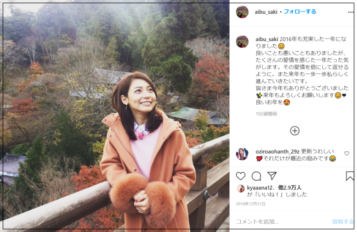Share the post with the paper plane icon
The height and width of the screenshot is (232, 357).
click(x=272, y=176)
